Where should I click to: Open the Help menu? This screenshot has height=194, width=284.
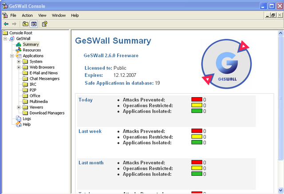point(75,16)
